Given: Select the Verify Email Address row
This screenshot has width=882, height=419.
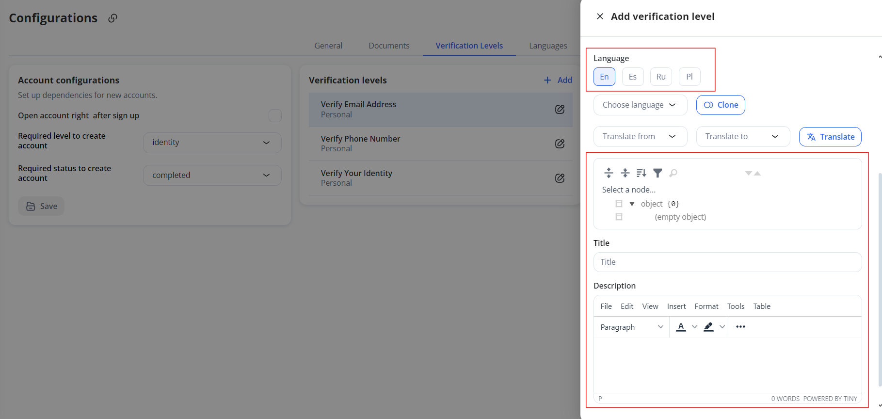Looking at the screenshot, I should (x=440, y=110).
